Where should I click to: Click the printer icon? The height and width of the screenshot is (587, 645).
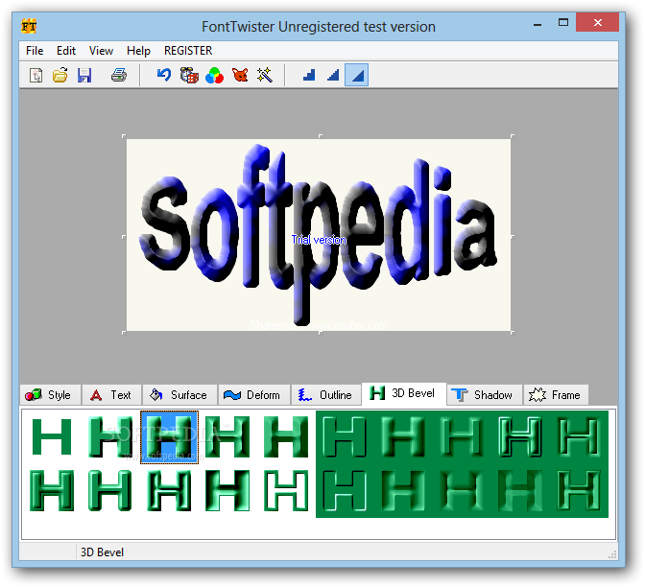tap(119, 75)
